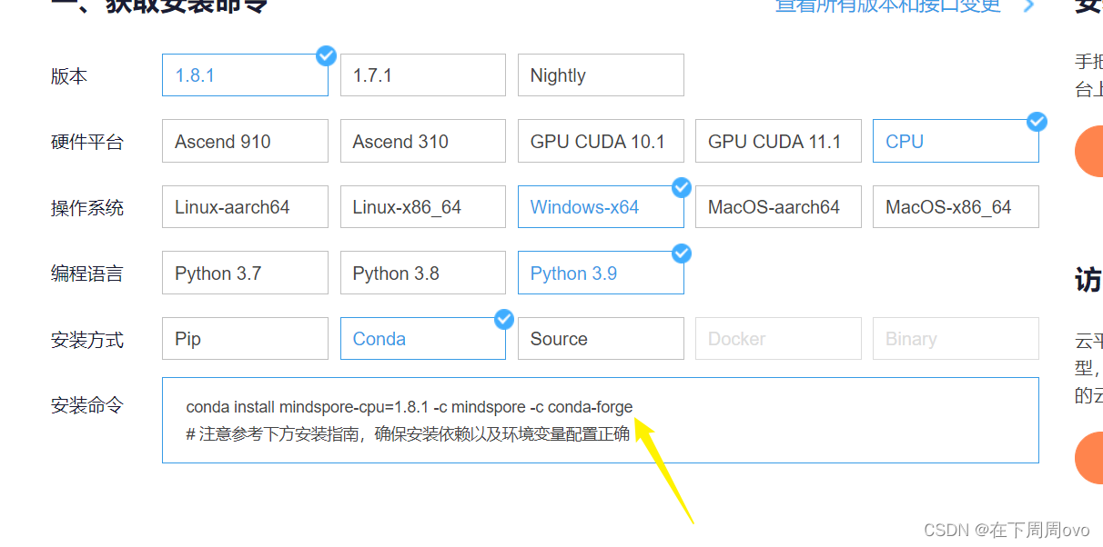Select Python 3.8 language option
This screenshot has height=547, width=1103.
422,273
